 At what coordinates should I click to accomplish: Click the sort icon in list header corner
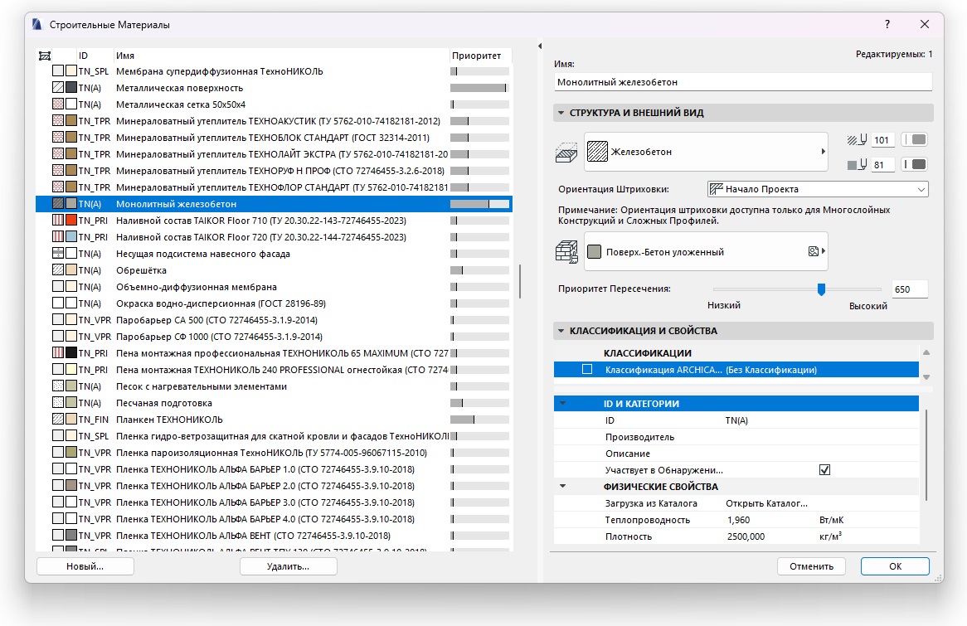pyautogui.click(x=45, y=56)
